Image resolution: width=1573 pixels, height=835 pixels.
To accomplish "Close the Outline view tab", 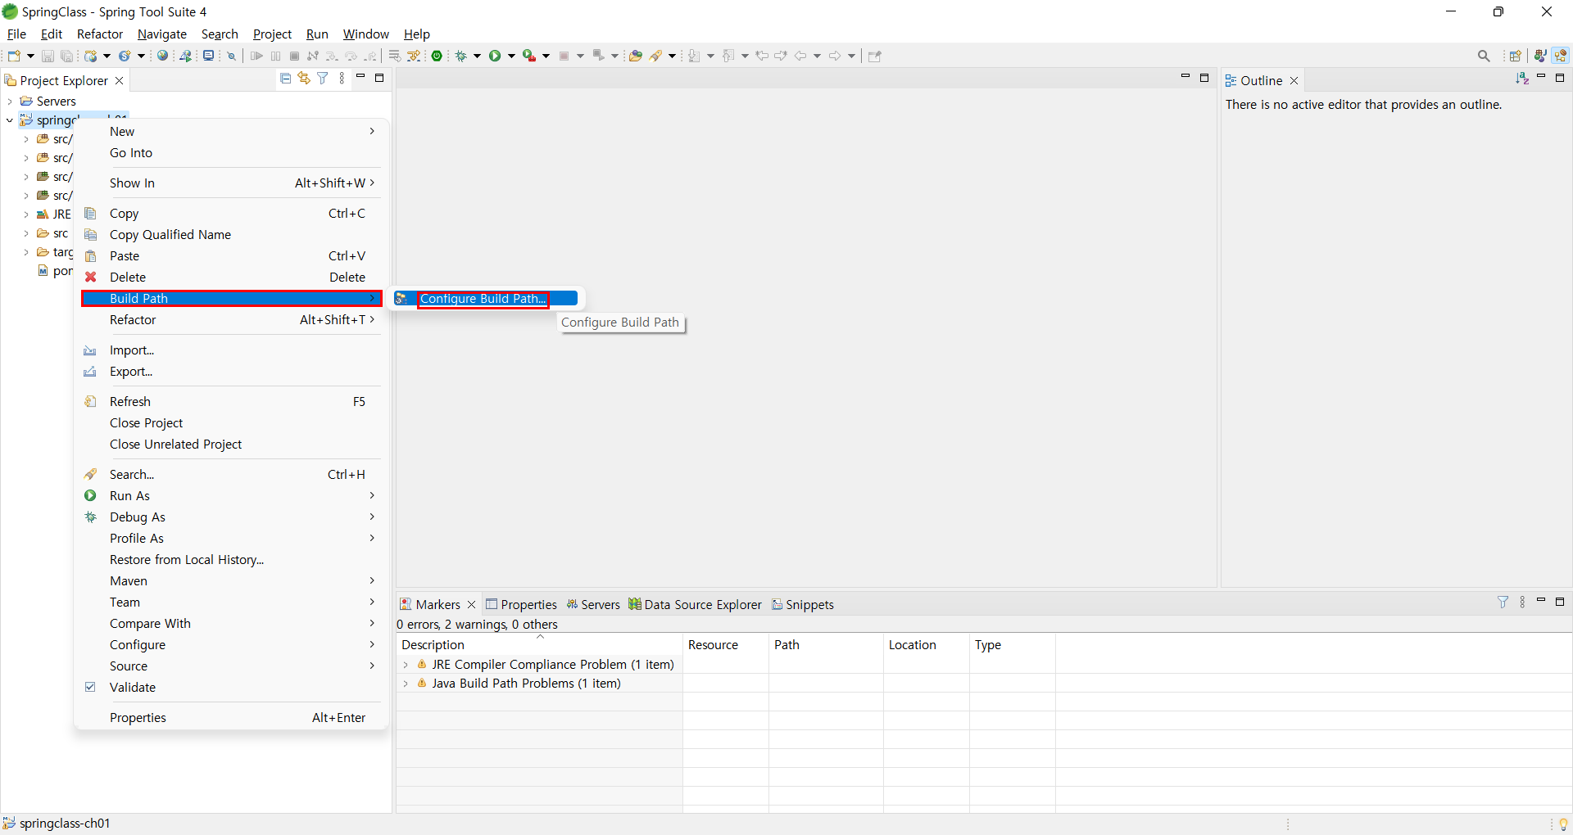I will pos(1294,80).
